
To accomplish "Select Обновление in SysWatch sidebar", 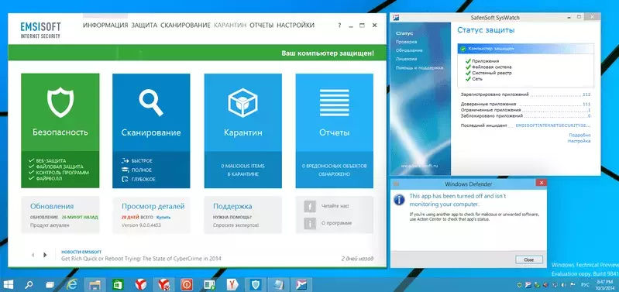I will point(409,50).
